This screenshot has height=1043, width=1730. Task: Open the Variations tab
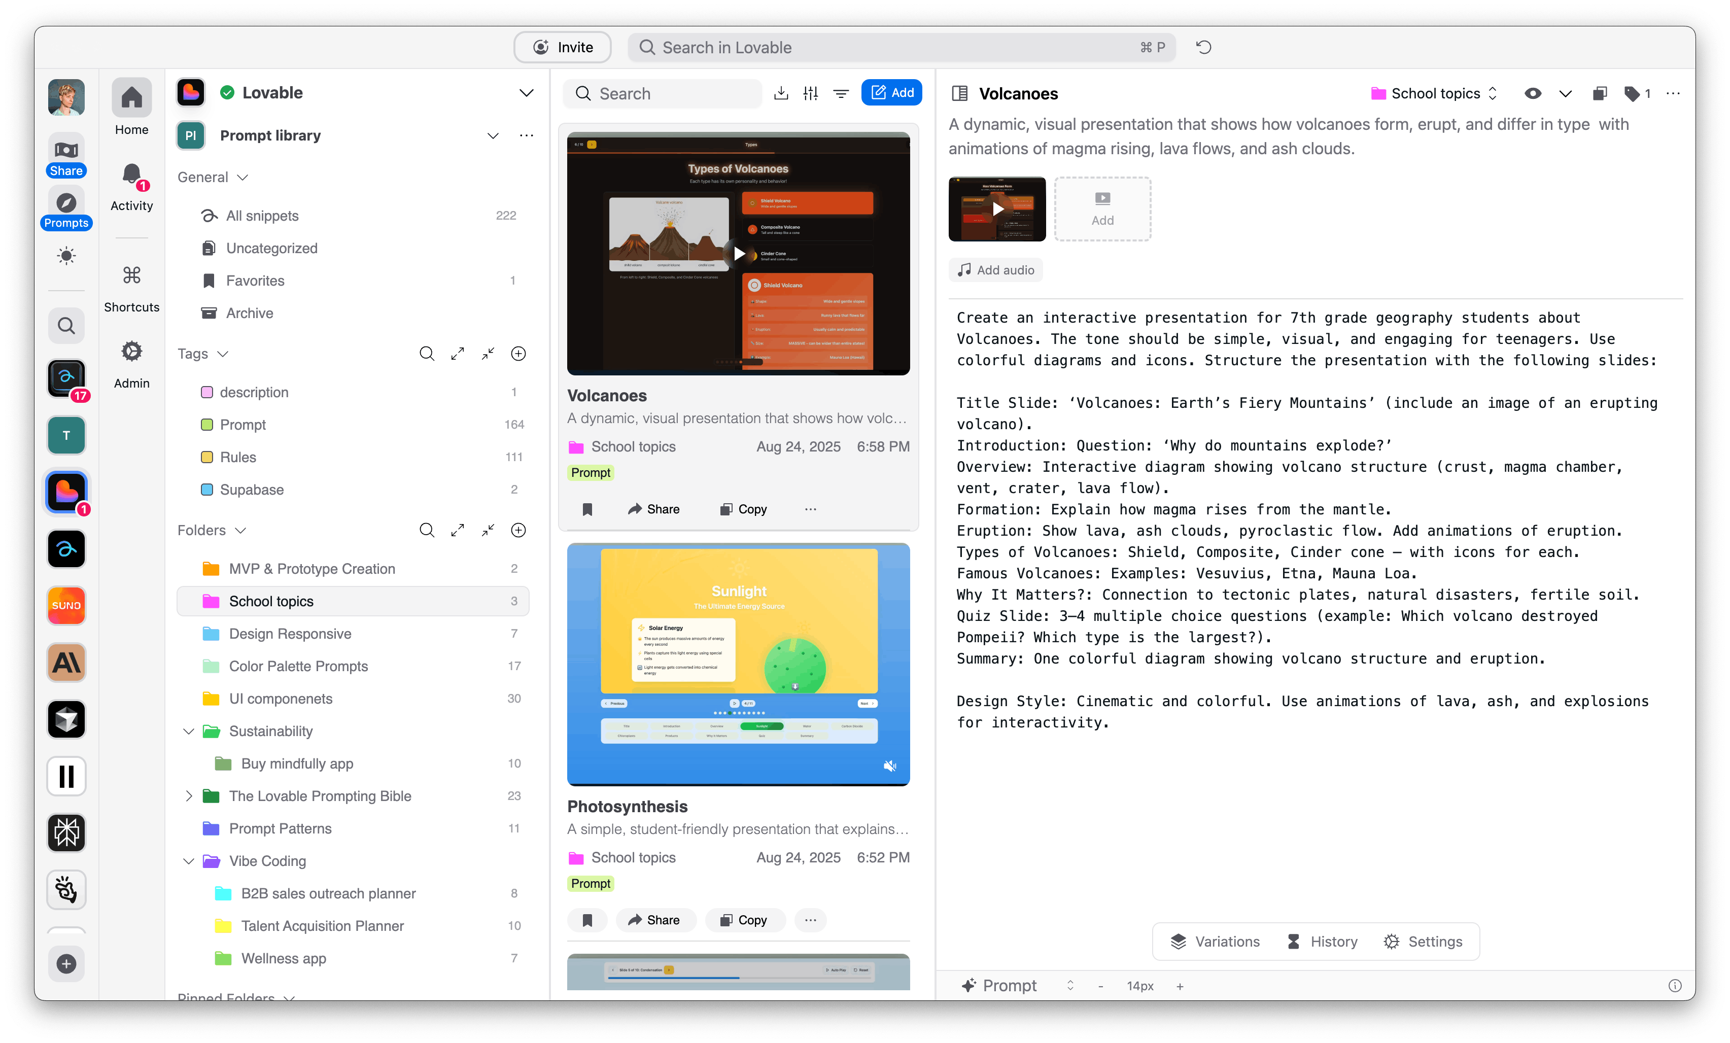pos(1215,941)
